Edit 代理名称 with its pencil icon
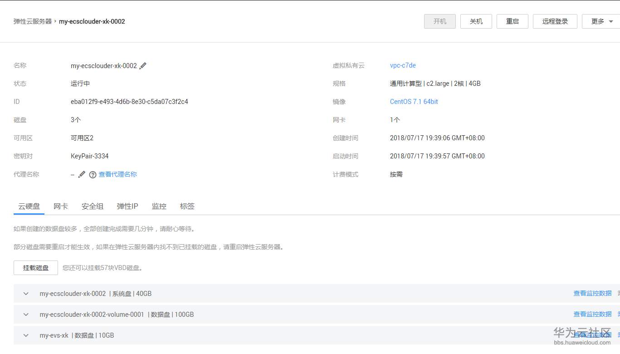 pyautogui.click(x=82, y=174)
